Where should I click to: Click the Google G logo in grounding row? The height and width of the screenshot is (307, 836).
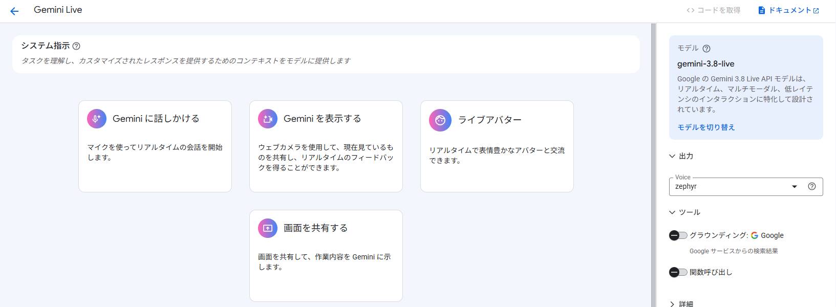755,235
